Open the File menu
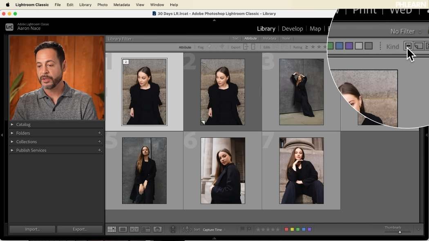Image resolution: width=429 pixels, height=241 pixels. click(58, 4)
